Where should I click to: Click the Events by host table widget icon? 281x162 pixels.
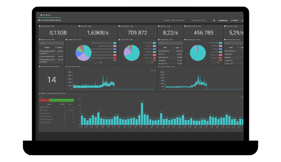pyautogui.click(x=225, y=40)
